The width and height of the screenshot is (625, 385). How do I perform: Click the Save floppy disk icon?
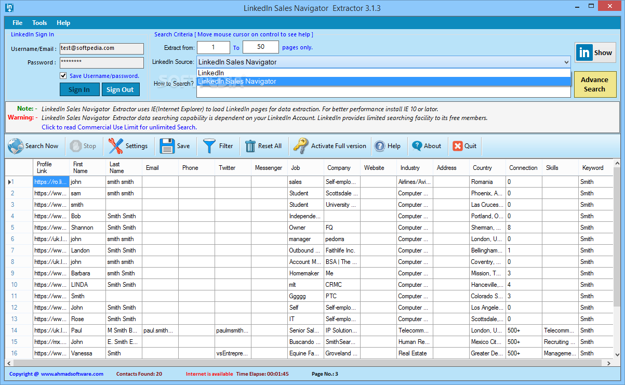pos(167,146)
